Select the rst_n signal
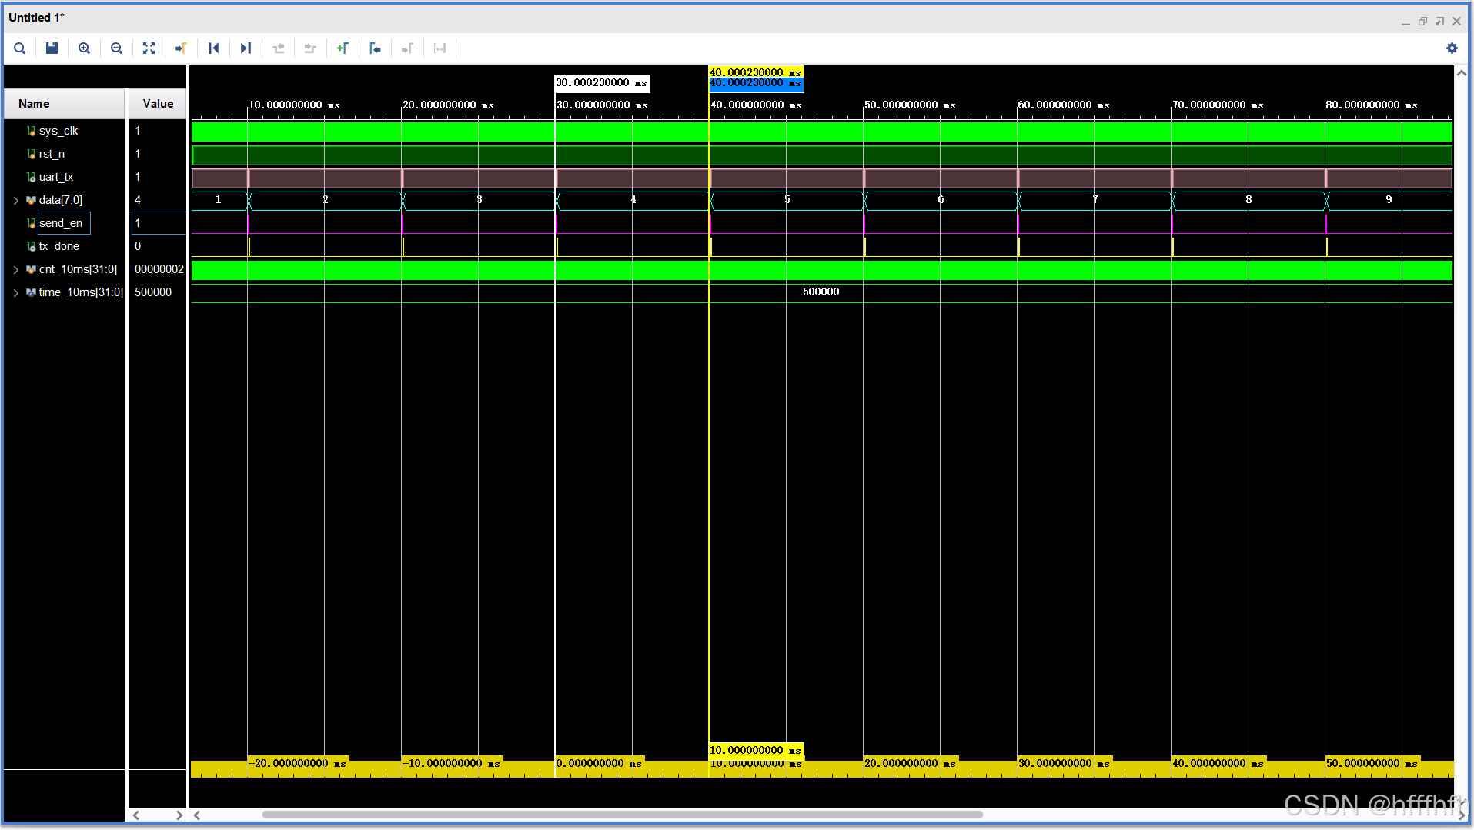The image size is (1474, 830). click(52, 154)
